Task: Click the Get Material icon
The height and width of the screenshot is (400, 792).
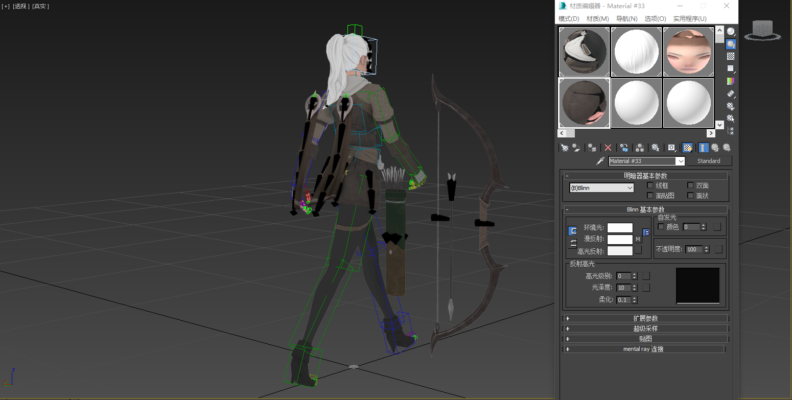Action: coord(565,148)
